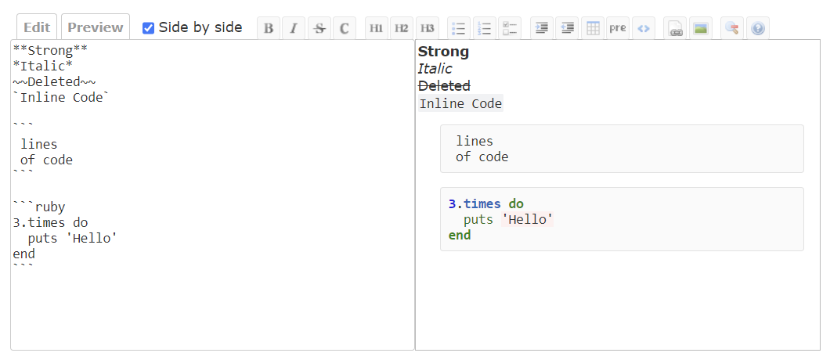
Task: Click "puts 'Hello'" in the editor
Action: point(73,239)
